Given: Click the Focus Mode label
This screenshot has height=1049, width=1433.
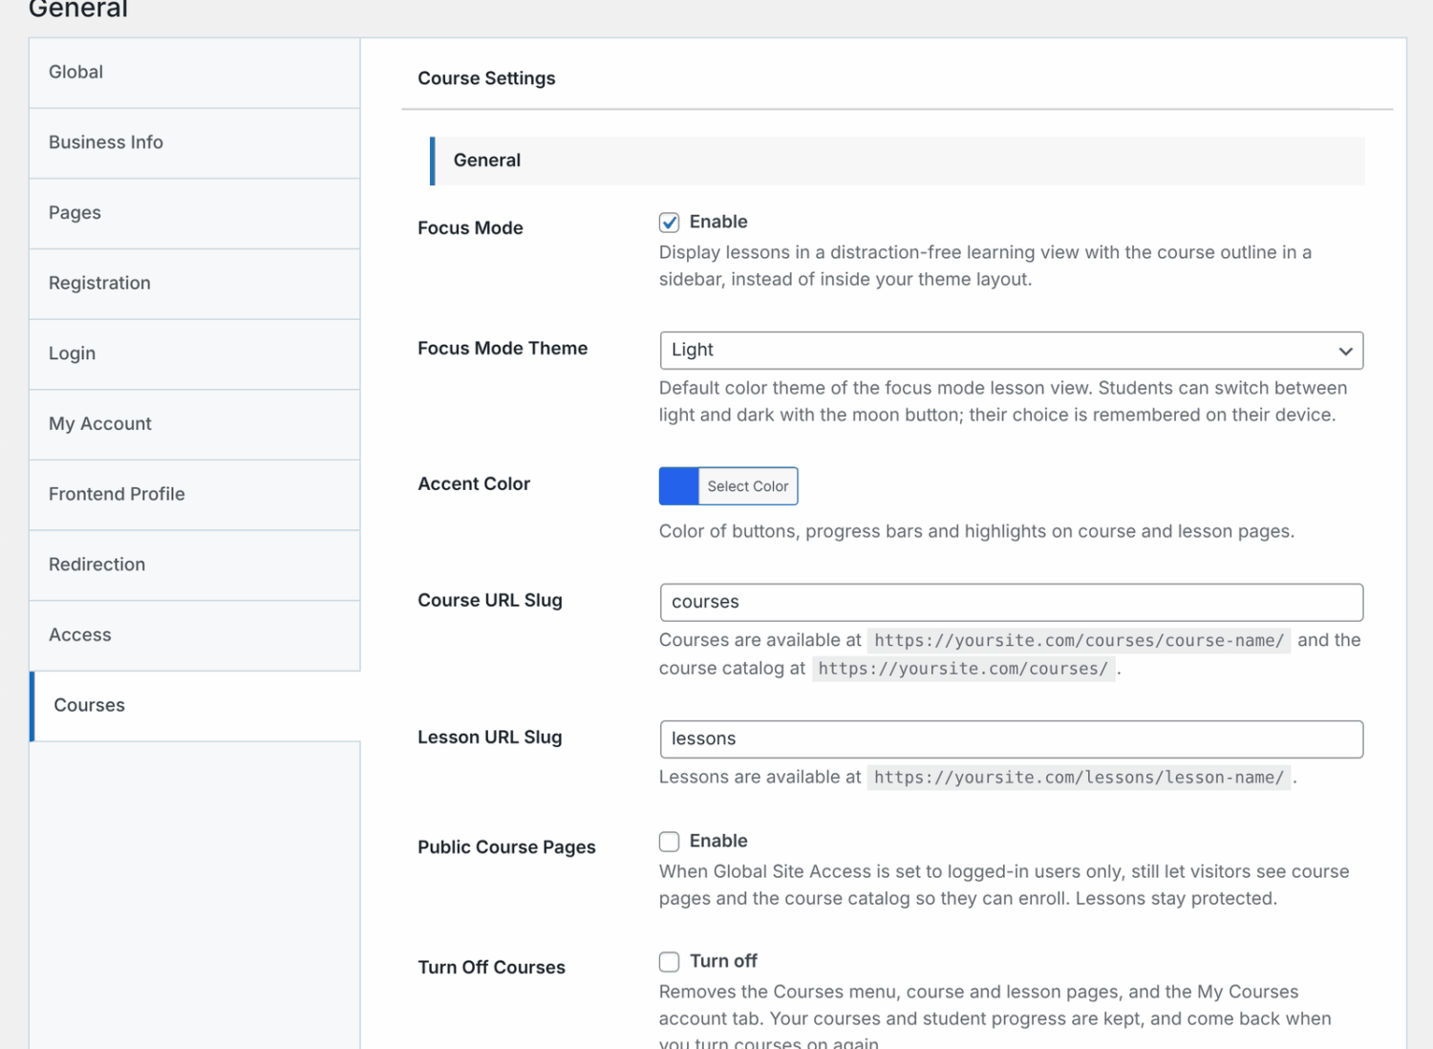Looking at the screenshot, I should pyautogui.click(x=470, y=228).
